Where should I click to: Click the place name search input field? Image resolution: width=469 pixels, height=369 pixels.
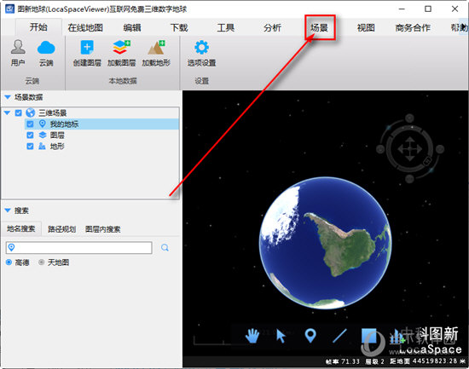[x=79, y=248]
